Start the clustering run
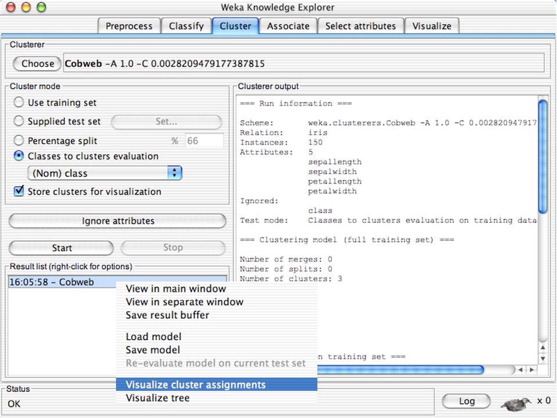Viewport: 557px width, 418px height. (x=62, y=248)
